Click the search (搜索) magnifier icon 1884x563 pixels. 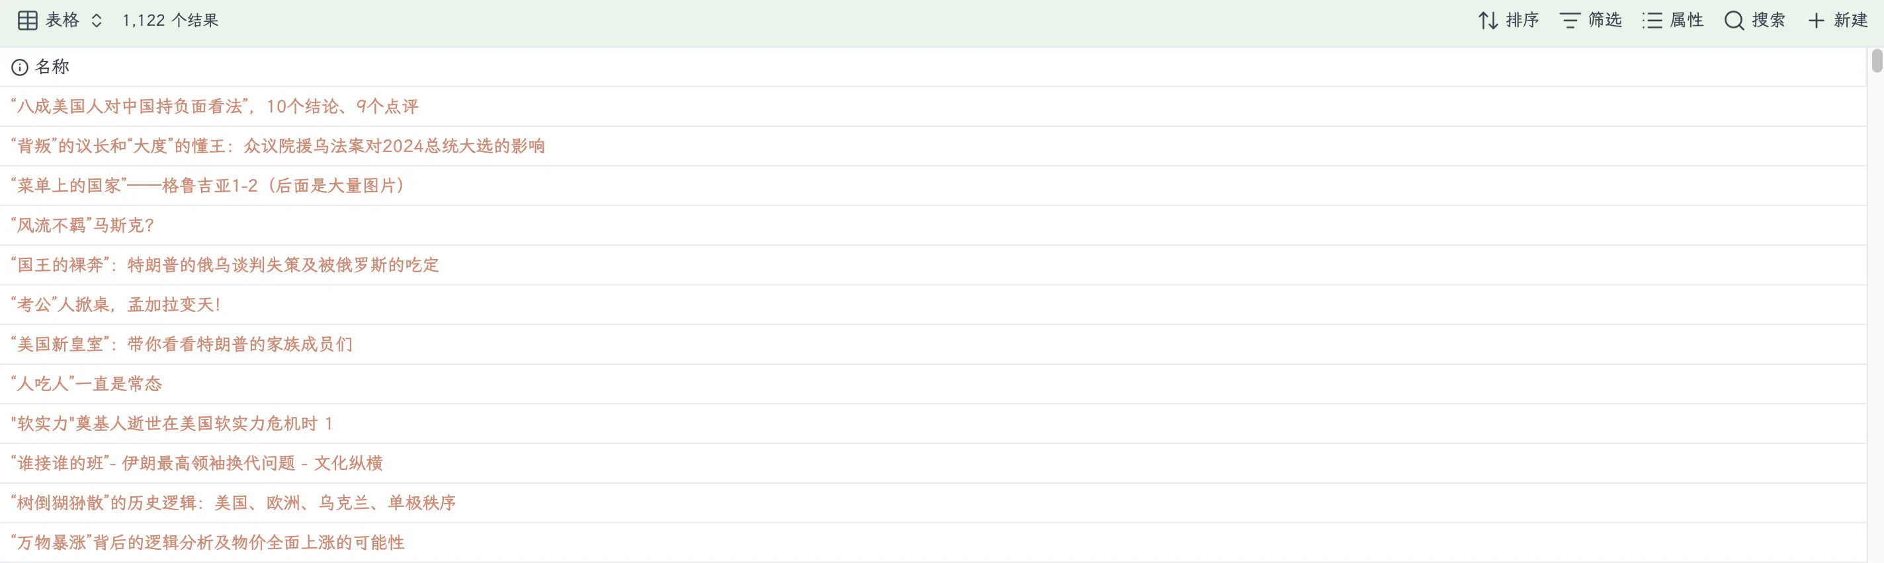point(1733,20)
